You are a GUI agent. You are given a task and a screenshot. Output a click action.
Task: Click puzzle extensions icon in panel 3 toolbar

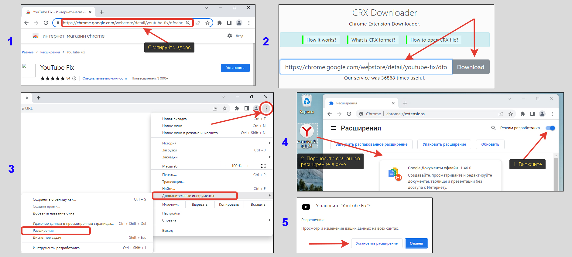(x=237, y=108)
